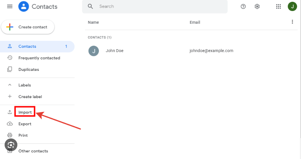This screenshot has width=301, height=159.
Task: Choose Export from the sidebar
Action: coord(25,124)
